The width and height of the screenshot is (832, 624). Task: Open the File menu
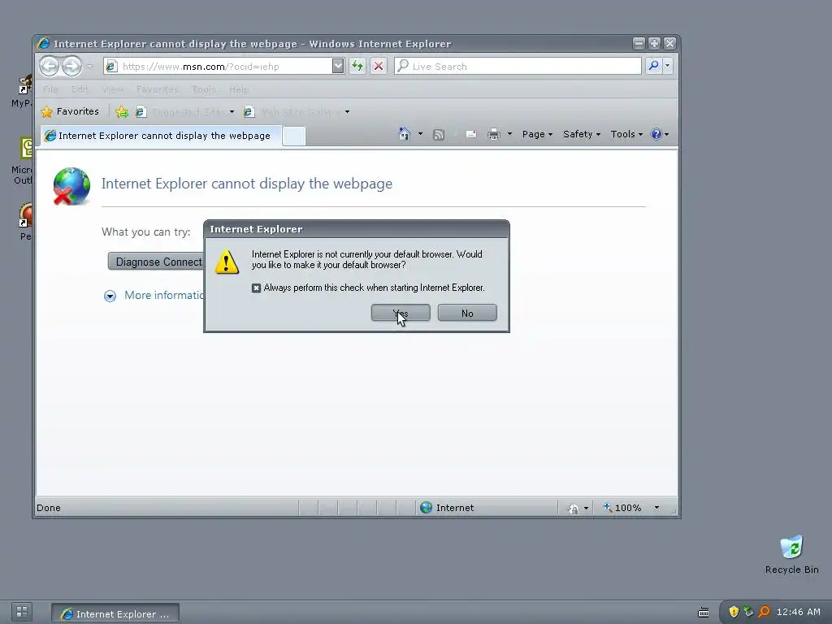pyautogui.click(x=50, y=89)
